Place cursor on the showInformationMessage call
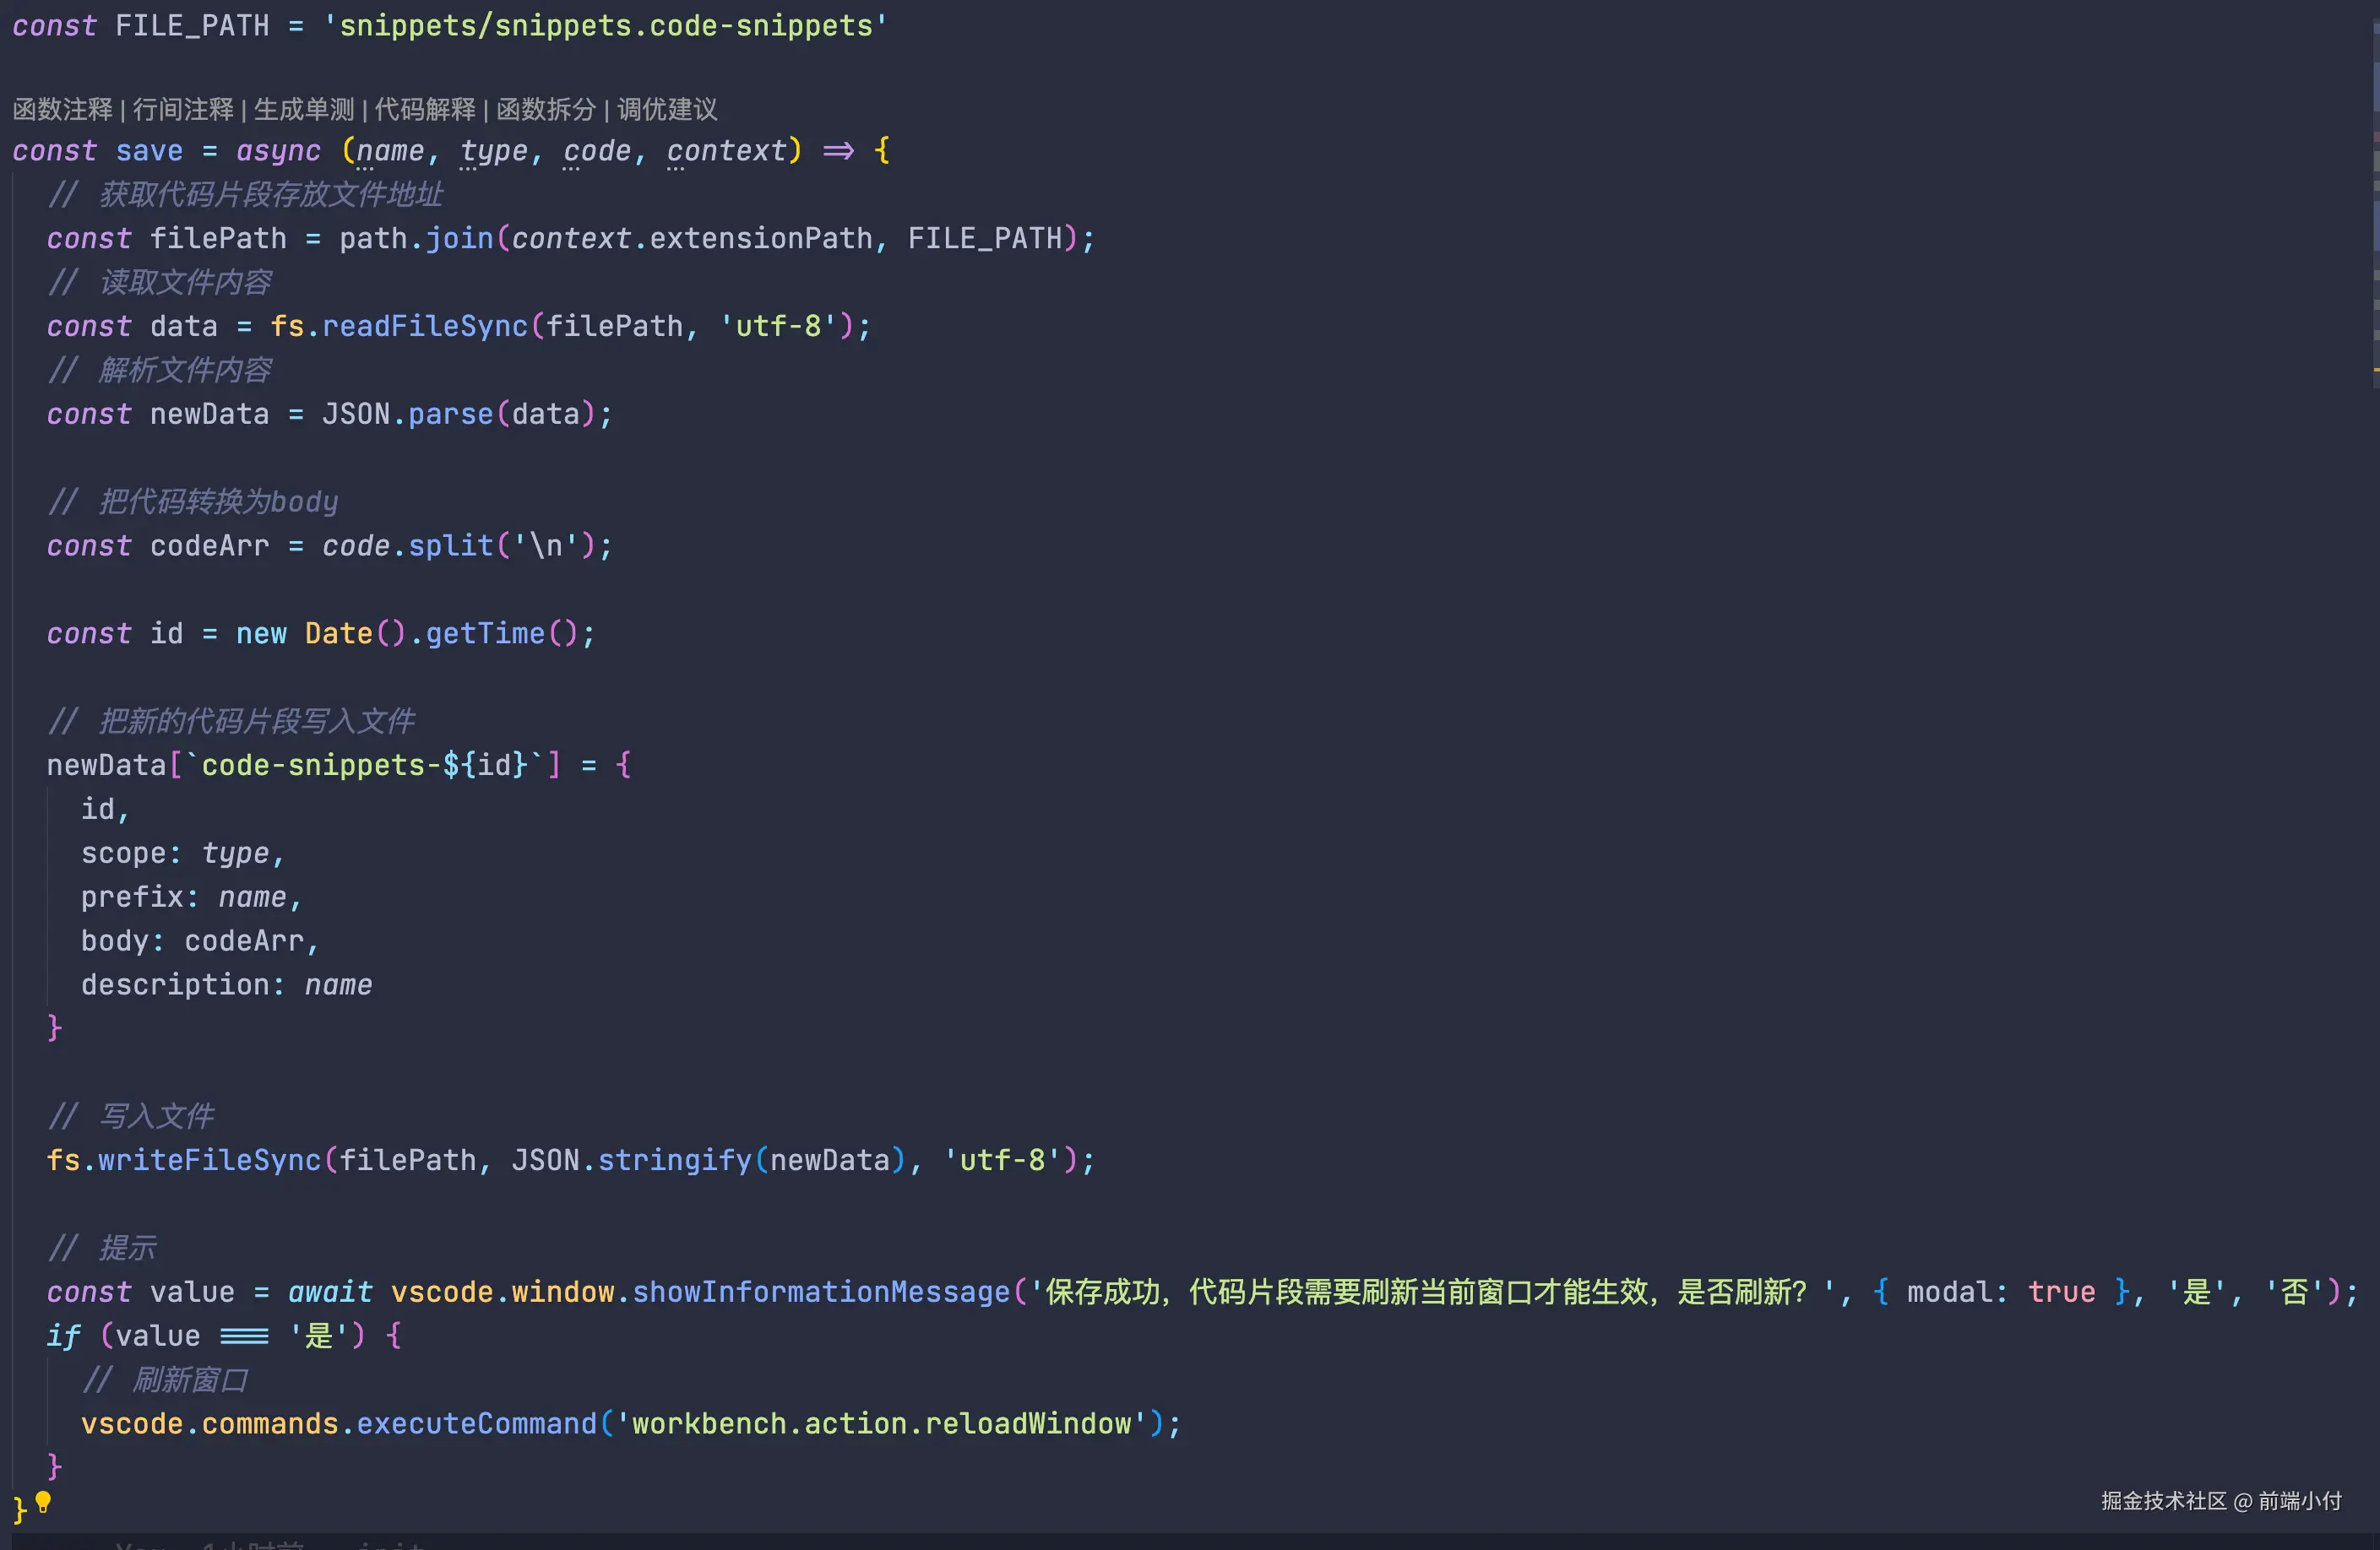2380x1550 pixels. 820,1293
